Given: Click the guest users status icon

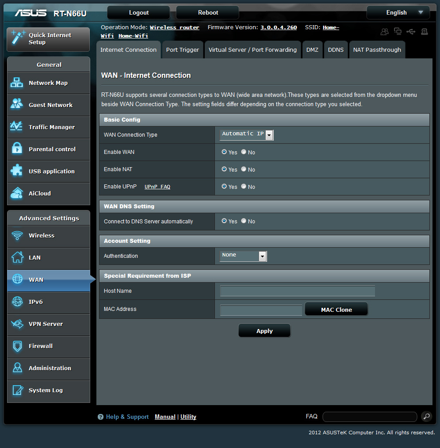Looking at the screenshot, I should pyautogui.click(x=385, y=32).
